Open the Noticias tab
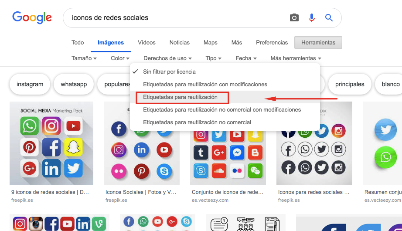The height and width of the screenshot is (231, 402). coord(180,43)
